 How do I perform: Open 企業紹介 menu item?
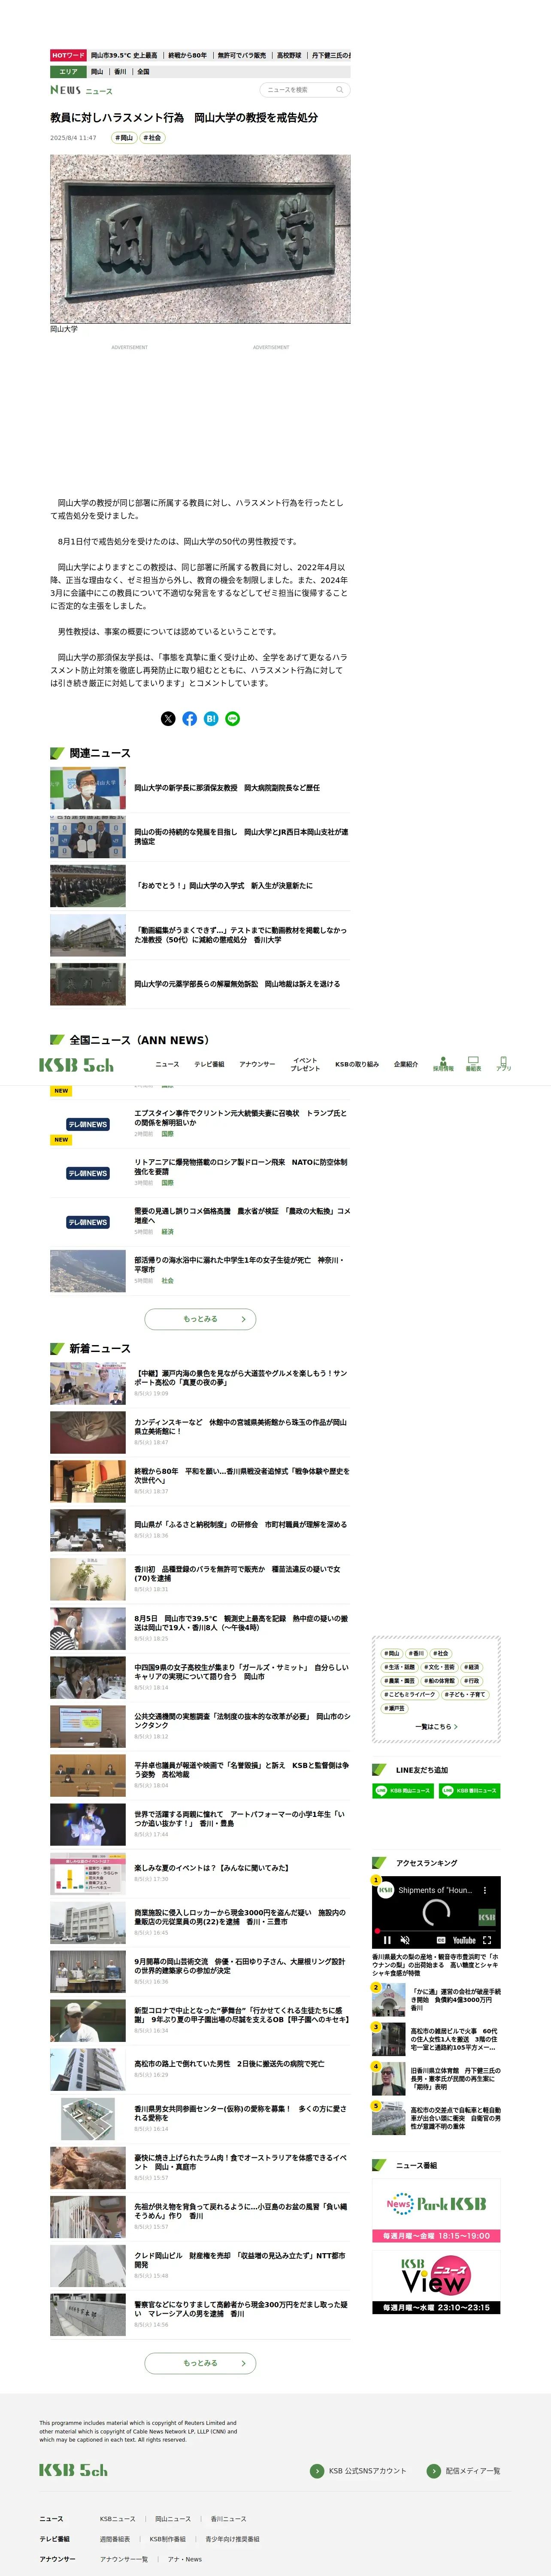click(x=406, y=1064)
